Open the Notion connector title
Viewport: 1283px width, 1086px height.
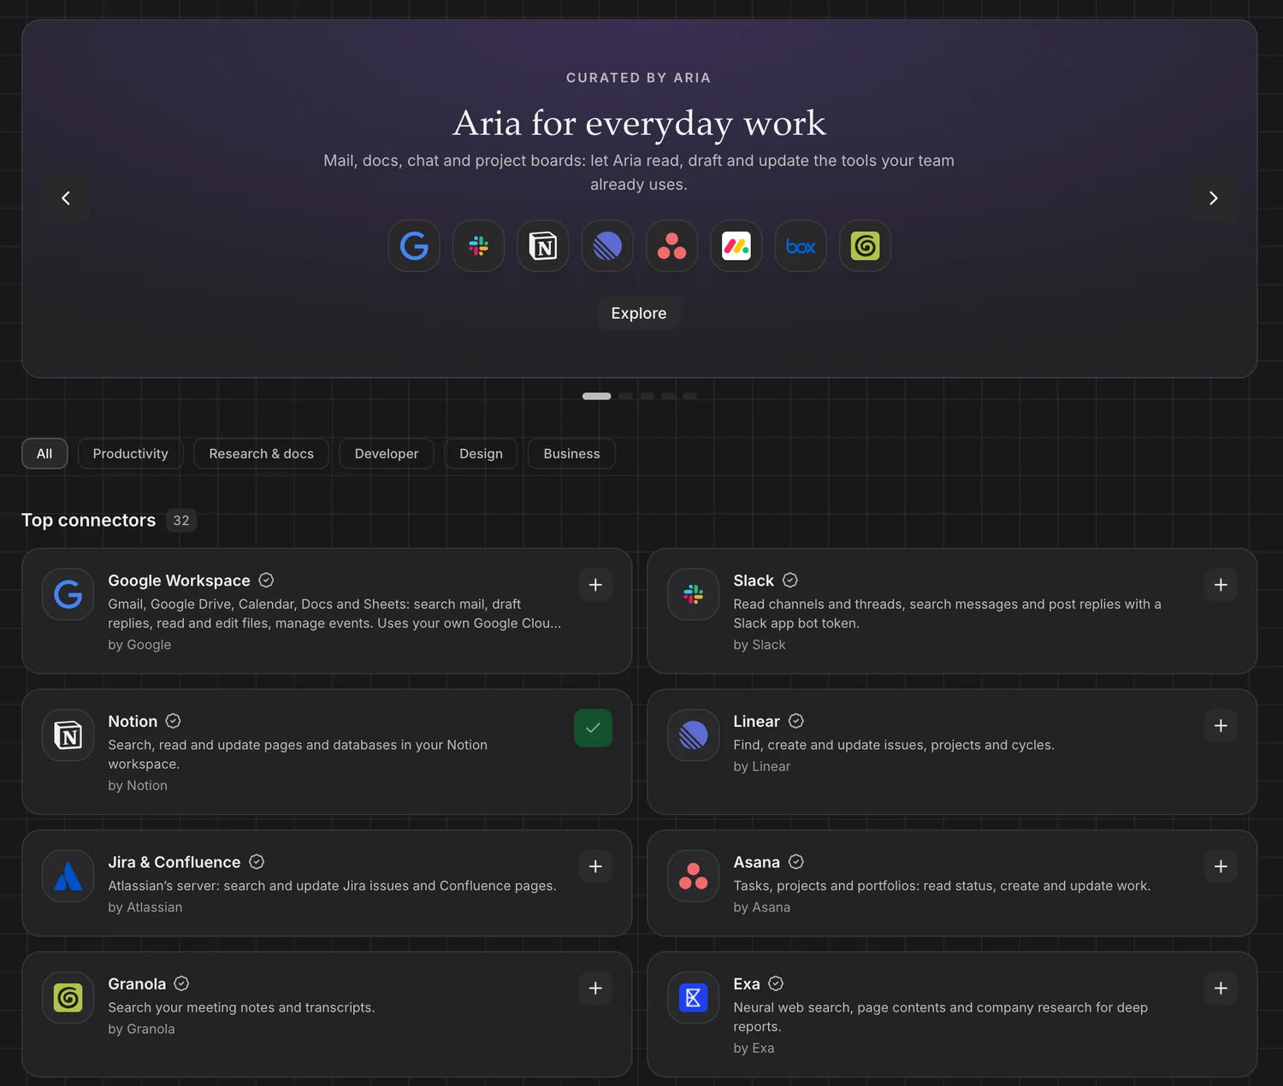pyautogui.click(x=133, y=722)
